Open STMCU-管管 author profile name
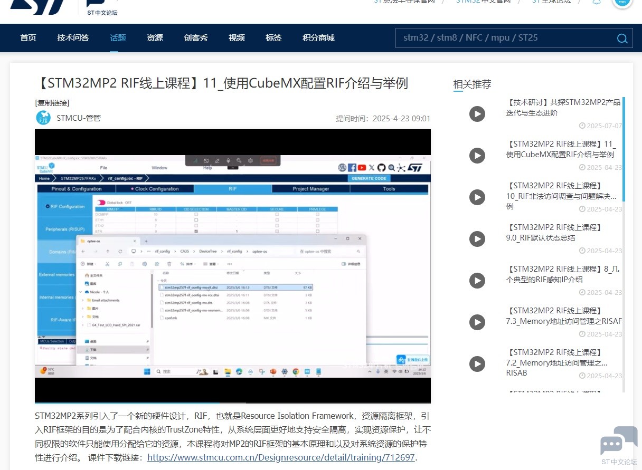The image size is (642, 470). tap(79, 118)
